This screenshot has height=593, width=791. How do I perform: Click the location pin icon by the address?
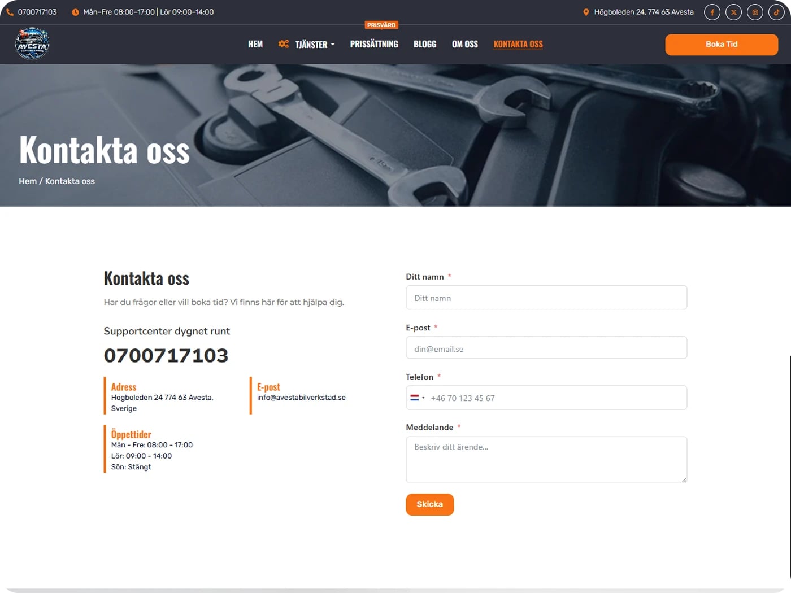(x=586, y=12)
